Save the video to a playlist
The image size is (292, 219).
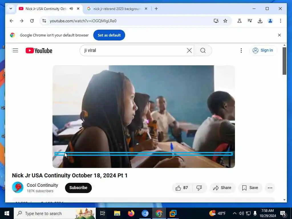(x=250, y=188)
